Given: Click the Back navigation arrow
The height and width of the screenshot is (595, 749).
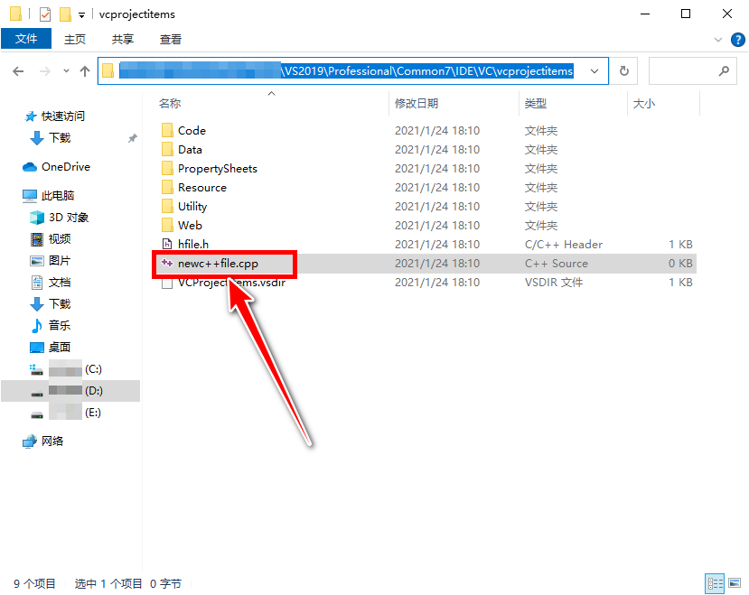Looking at the screenshot, I should (18, 71).
